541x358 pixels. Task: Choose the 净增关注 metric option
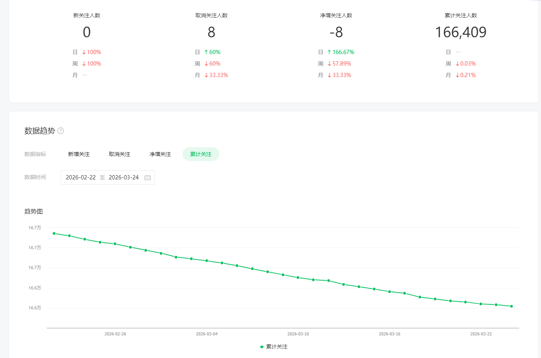point(160,154)
